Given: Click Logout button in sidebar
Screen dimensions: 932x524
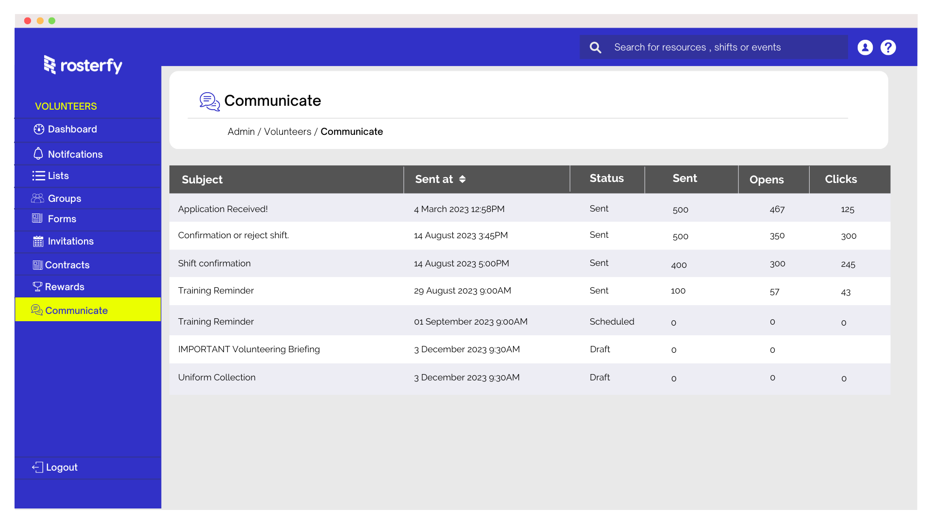Looking at the screenshot, I should [62, 467].
